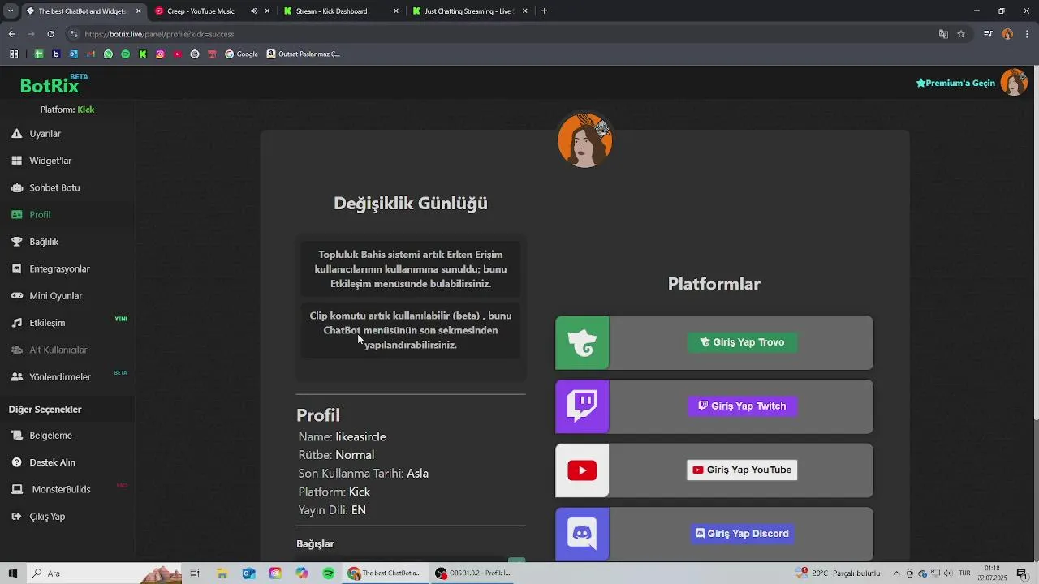Screen dimensions: 1039x584
Task: View site information icon in address bar
Action: [74, 34]
